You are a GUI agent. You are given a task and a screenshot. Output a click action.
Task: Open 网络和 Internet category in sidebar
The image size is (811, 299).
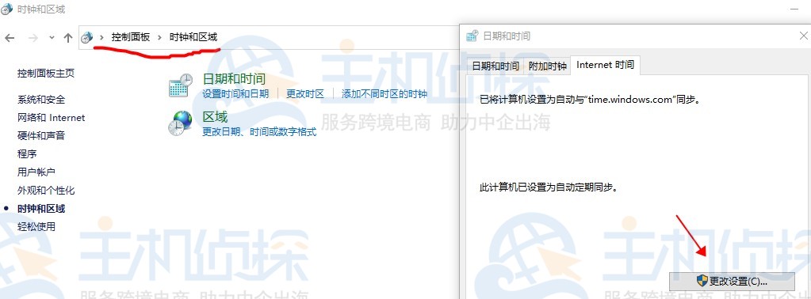(52, 118)
